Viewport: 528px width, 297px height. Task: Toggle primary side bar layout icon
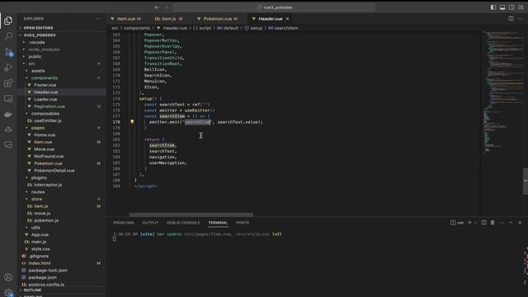click(x=493, y=7)
